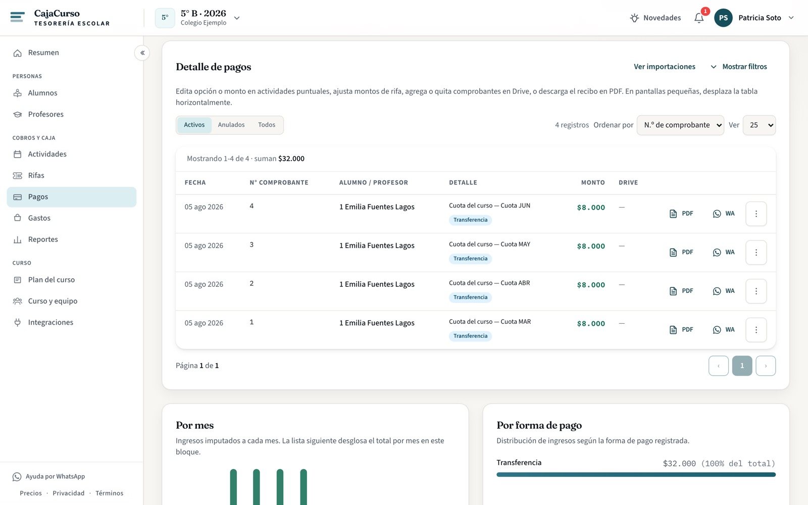Click the Alumnos sidebar icon
This screenshot has height=505, width=808.
pyautogui.click(x=18, y=93)
